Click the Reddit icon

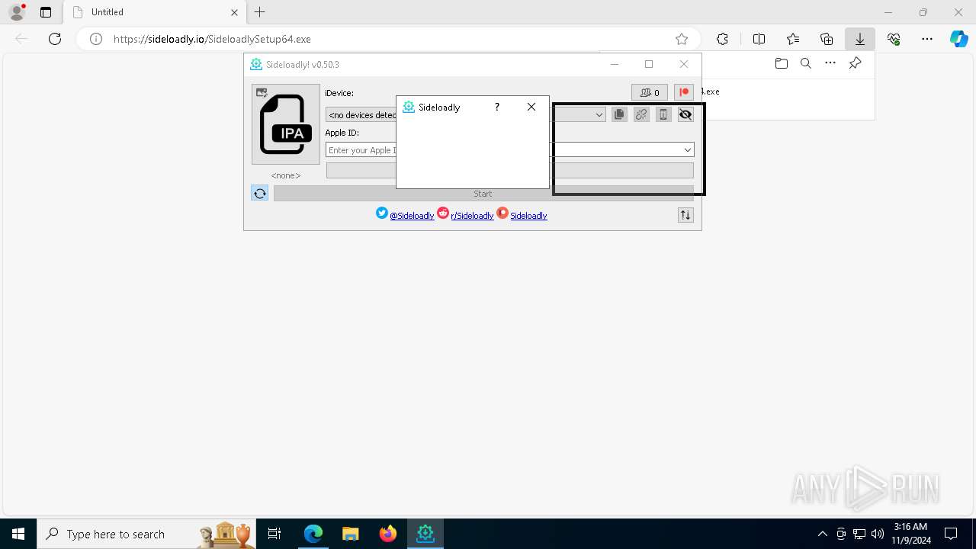[443, 213]
